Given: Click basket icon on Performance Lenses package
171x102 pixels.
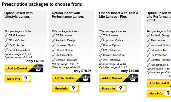Looking at the screenshot, I should click(x=85, y=78).
